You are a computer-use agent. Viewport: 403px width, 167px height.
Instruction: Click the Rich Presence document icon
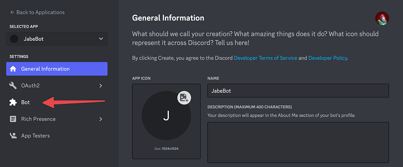[13, 119]
